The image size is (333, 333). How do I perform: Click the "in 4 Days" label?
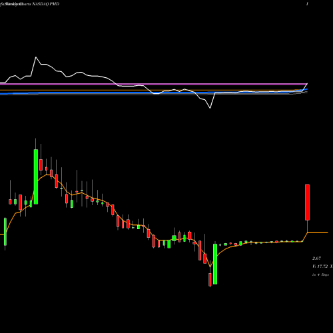point(320,274)
